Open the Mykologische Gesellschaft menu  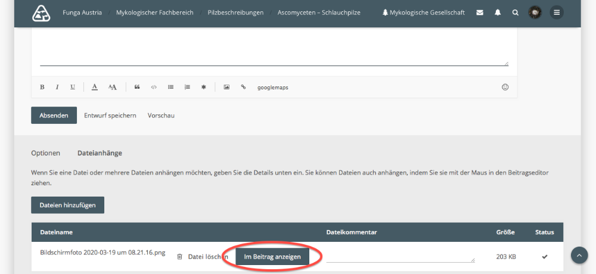(423, 12)
